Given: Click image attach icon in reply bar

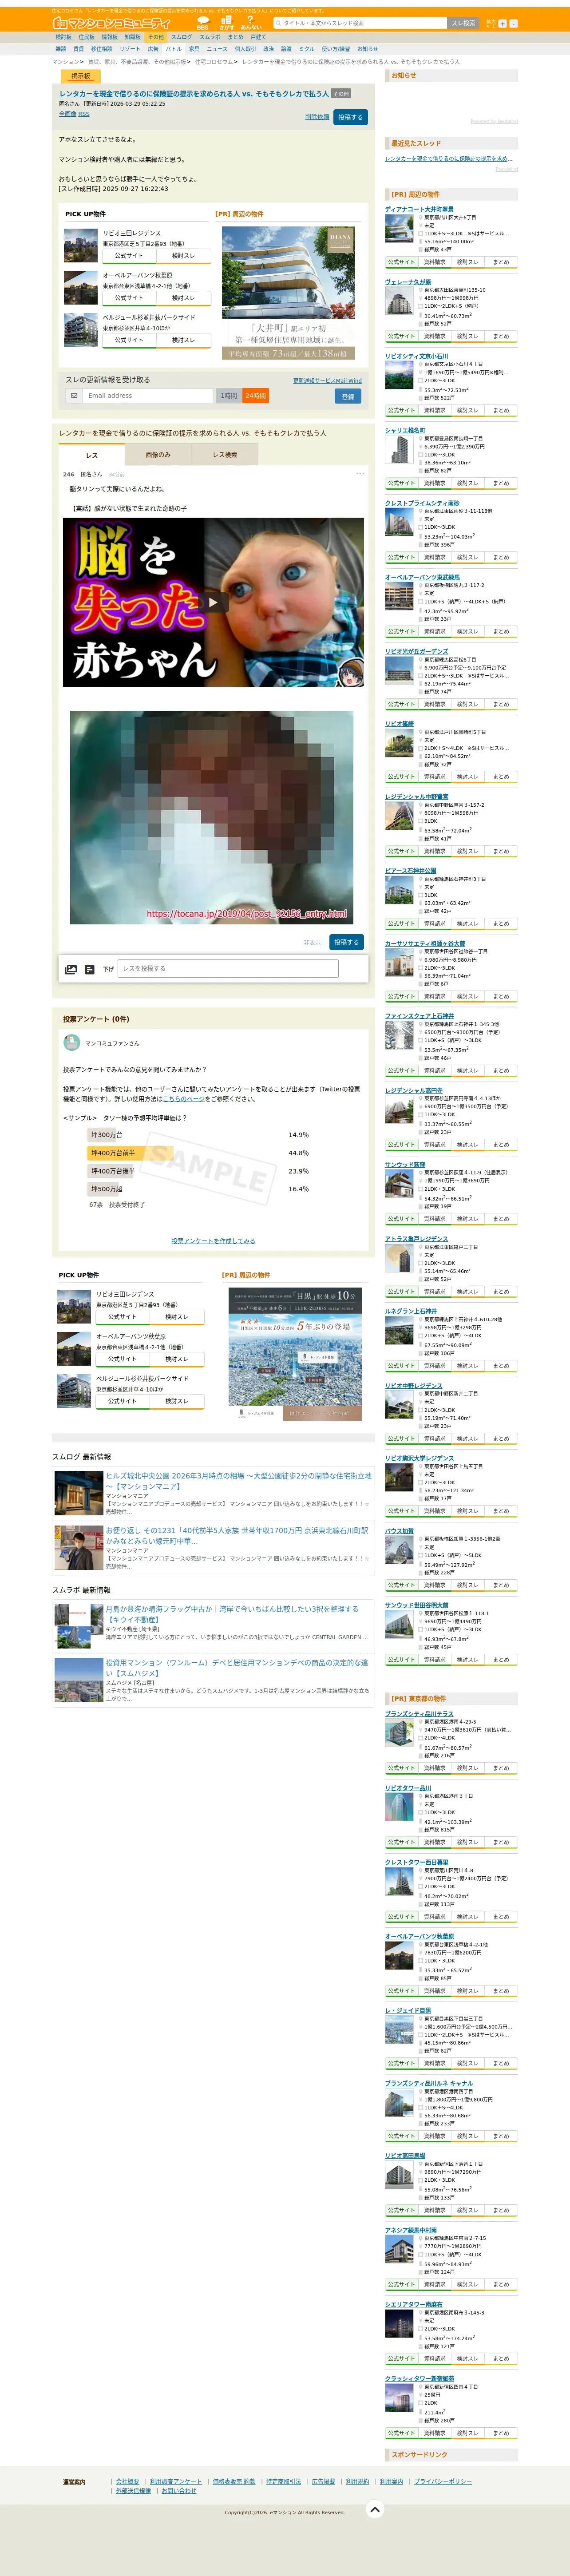Looking at the screenshot, I should pyautogui.click(x=71, y=969).
